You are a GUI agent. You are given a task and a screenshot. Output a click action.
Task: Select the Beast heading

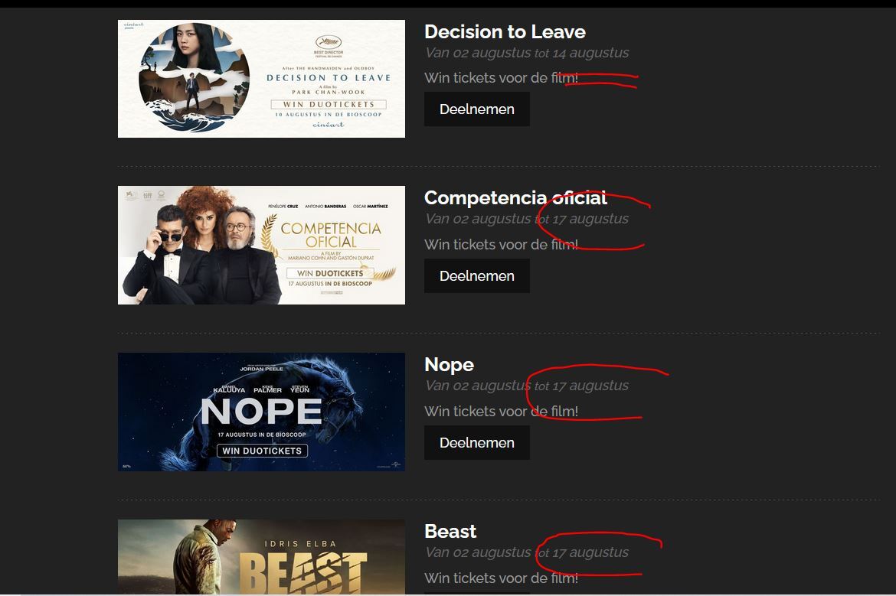point(450,531)
